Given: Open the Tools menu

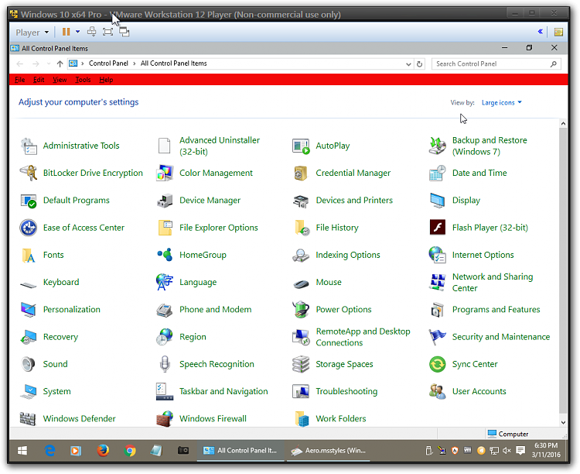Looking at the screenshot, I should pyautogui.click(x=83, y=80).
